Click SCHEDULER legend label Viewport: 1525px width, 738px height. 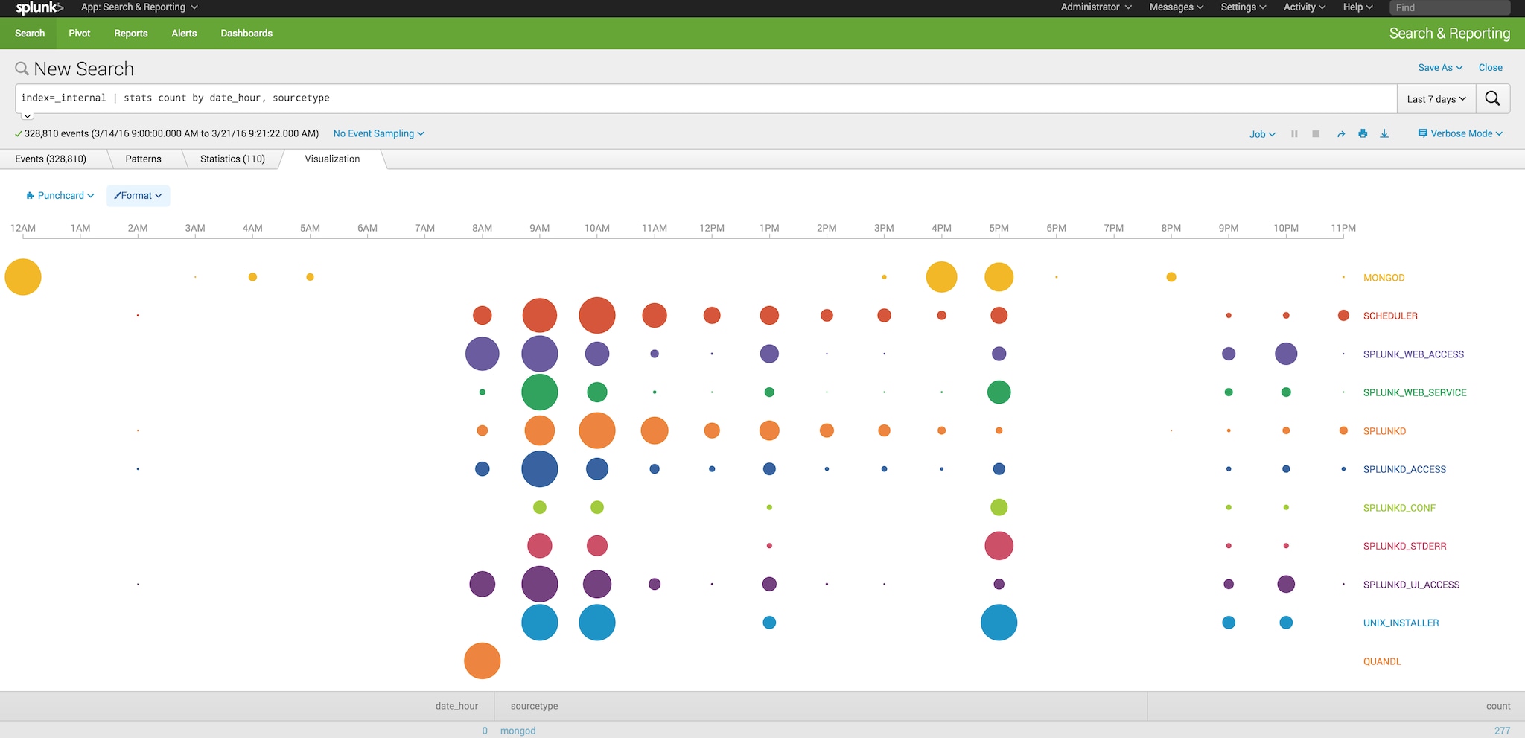pyautogui.click(x=1390, y=316)
